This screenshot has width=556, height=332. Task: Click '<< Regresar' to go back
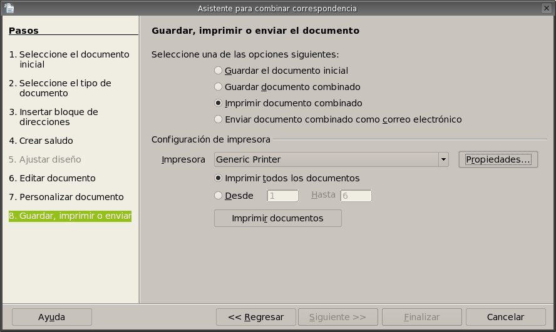(256, 317)
